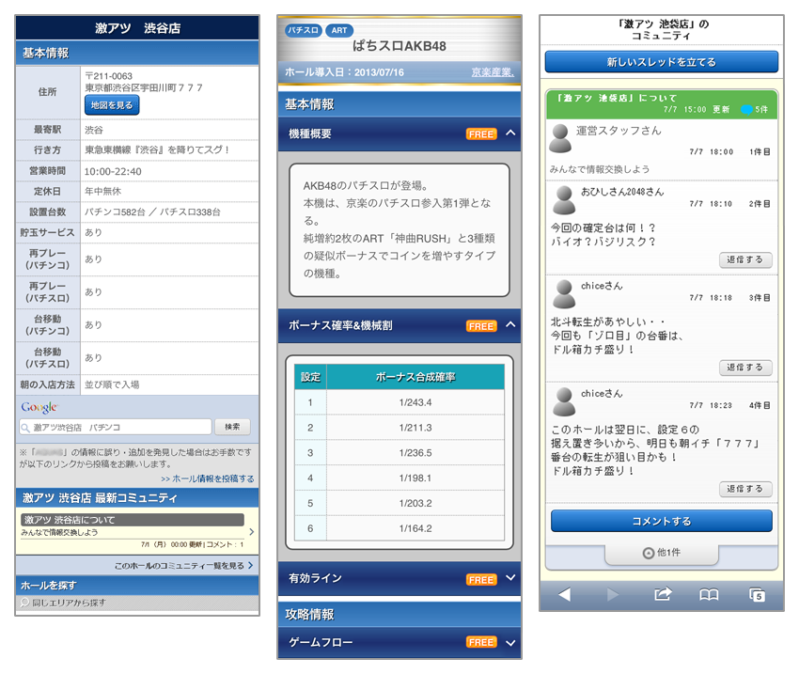Tap the magnifier icon in search field
Image resolution: width=799 pixels, height=674 pixels.
pyautogui.click(x=25, y=428)
